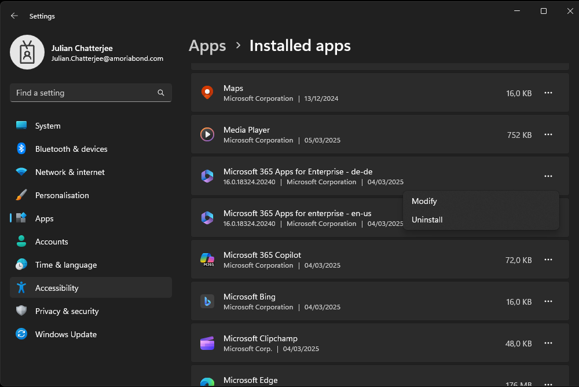Image resolution: width=579 pixels, height=387 pixels.
Task: Open more options for Microsoft Bing
Action: [x=548, y=302]
